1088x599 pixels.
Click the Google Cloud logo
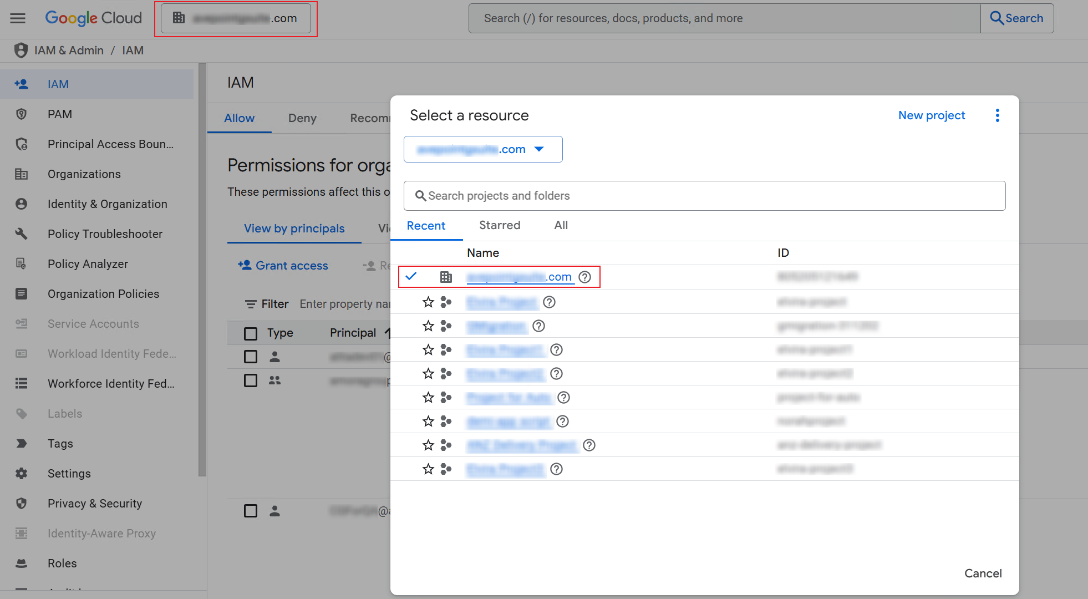[93, 18]
